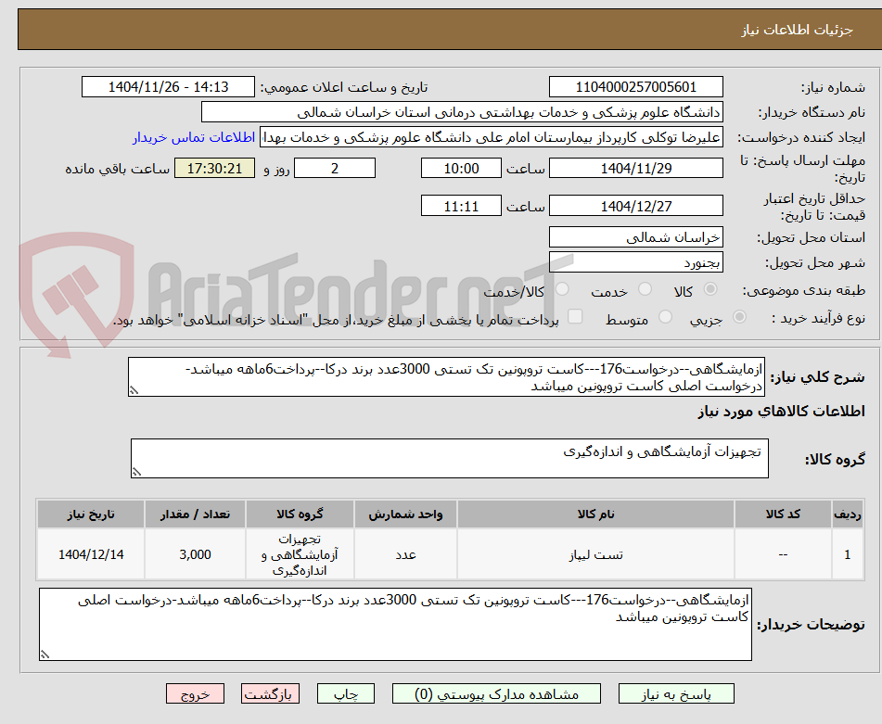Screen dimensions: 882x724
Task: Click resize handle of گروه کالا box
Action: (136, 472)
